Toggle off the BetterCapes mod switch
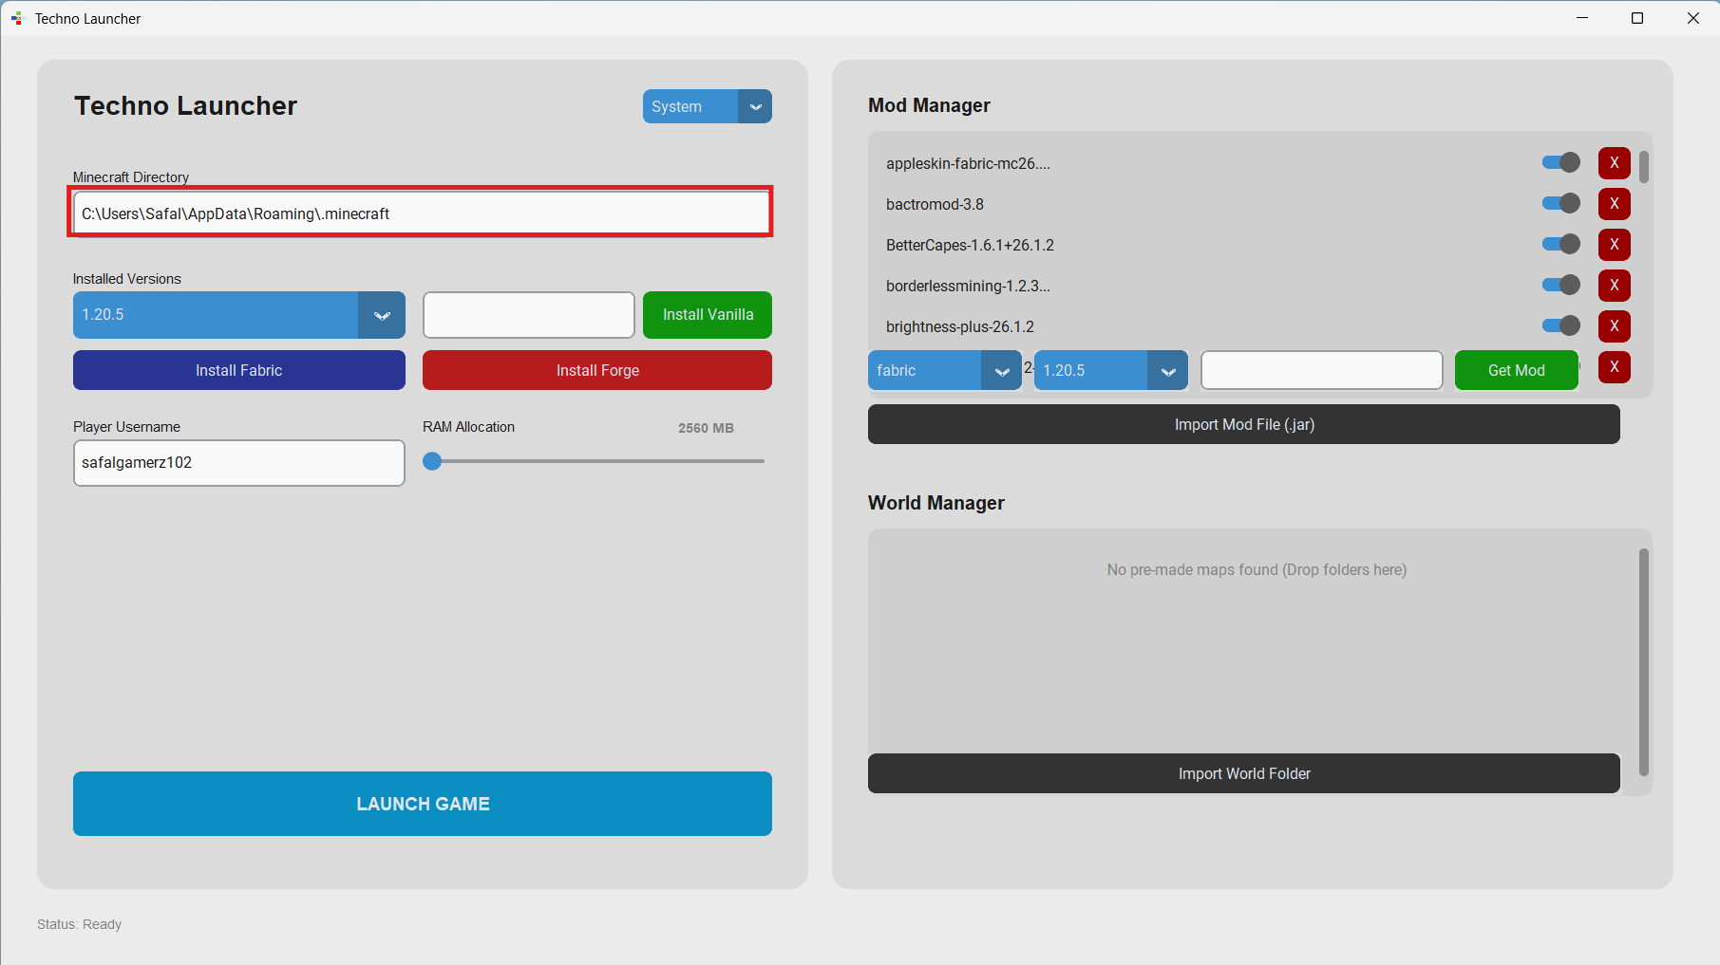Viewport: 1720px width, 965px height. click(1561, 245)
